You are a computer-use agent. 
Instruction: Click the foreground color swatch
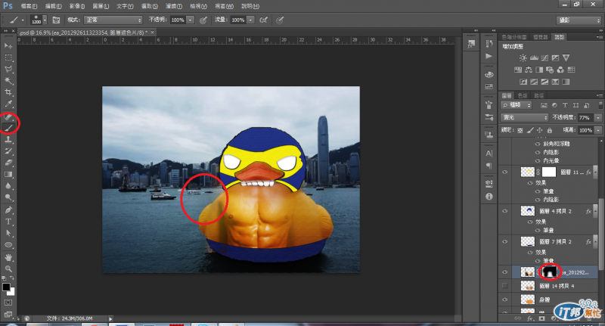point(6,287)
